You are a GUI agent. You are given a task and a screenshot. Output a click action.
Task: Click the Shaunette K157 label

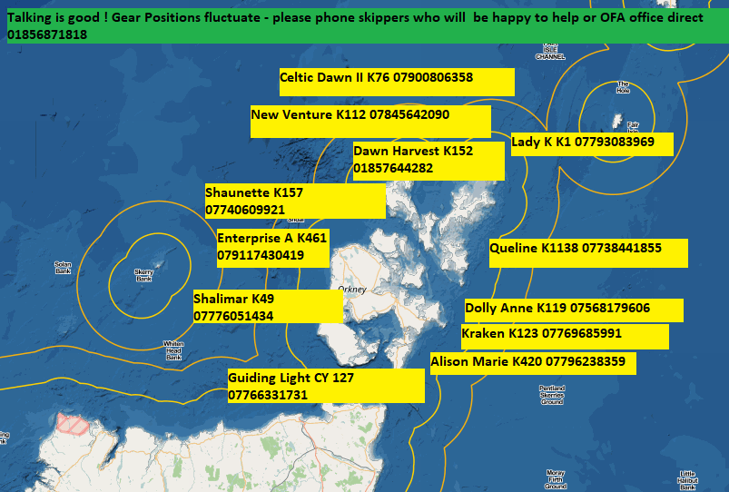(x=295, y=201)
